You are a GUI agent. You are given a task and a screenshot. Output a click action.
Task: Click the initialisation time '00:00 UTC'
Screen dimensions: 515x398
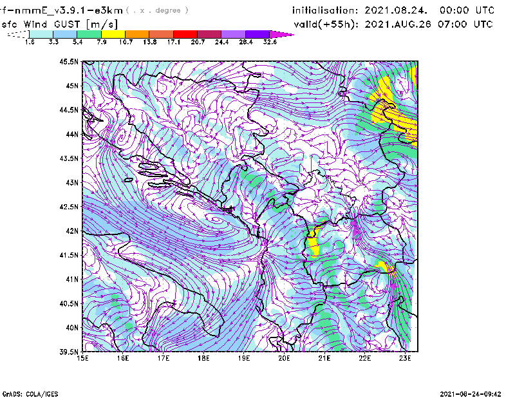pyautogui.click(x=467, y=10)
